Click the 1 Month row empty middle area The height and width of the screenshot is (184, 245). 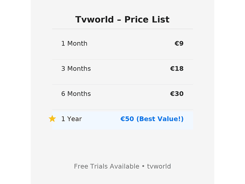129,43
